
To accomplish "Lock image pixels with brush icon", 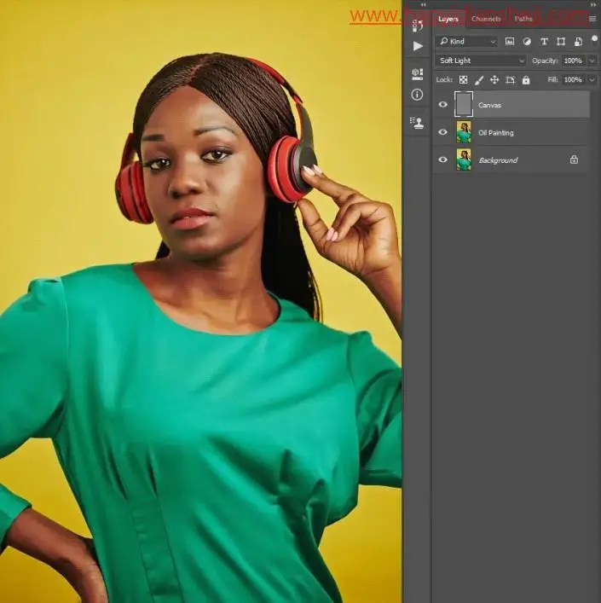I will tap(479, 80).
